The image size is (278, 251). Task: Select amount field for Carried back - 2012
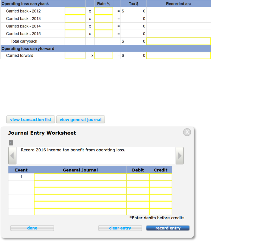coord(75,11)
